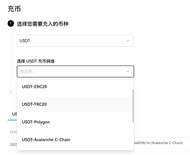The image size is (190, 155).
Task: Click the 选择 USDT 充币网络 label
Action: (36, 61)
